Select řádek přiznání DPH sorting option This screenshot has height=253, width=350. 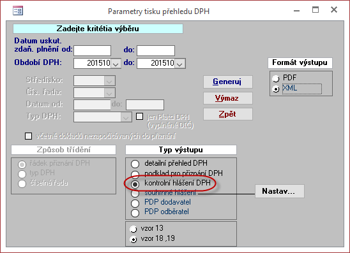22,164
